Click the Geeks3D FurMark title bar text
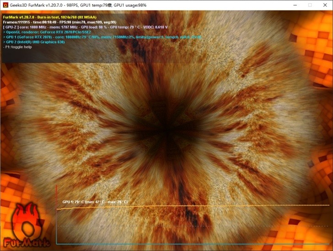The height and width of the screenshot is (251, 333). (78, 5)
